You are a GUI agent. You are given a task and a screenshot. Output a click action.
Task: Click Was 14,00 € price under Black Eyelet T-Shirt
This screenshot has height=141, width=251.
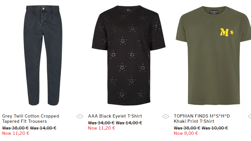point(129,123)
